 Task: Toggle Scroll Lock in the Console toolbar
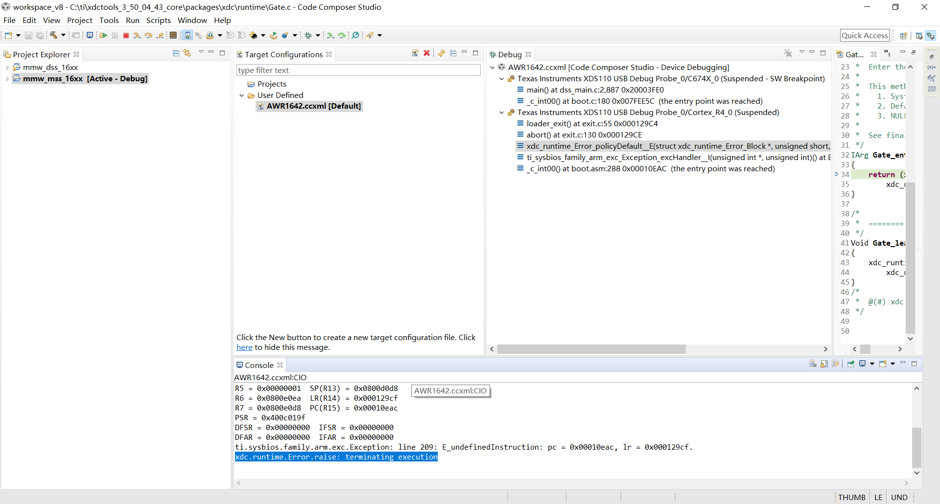tap(824, 364)
